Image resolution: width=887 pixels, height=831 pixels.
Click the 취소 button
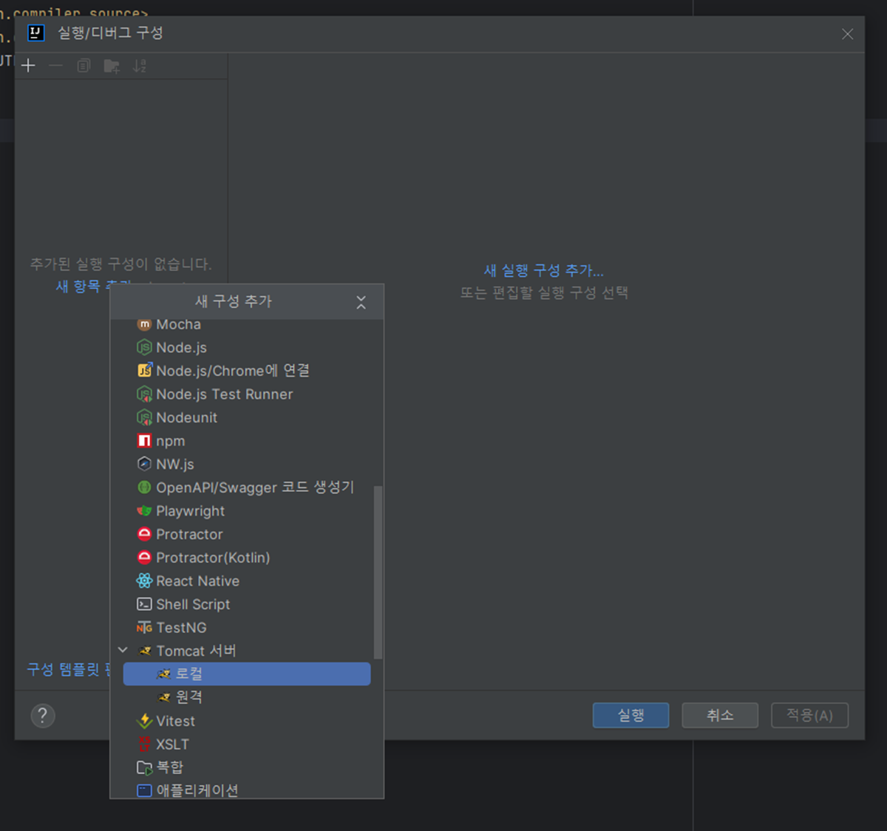point(720,715)
